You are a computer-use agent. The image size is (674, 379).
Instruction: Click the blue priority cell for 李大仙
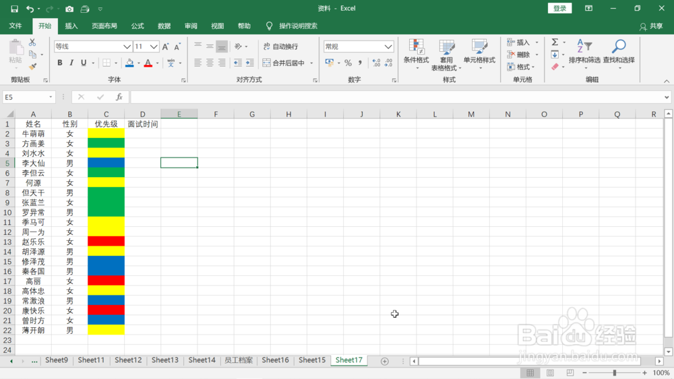click(106, 163)
